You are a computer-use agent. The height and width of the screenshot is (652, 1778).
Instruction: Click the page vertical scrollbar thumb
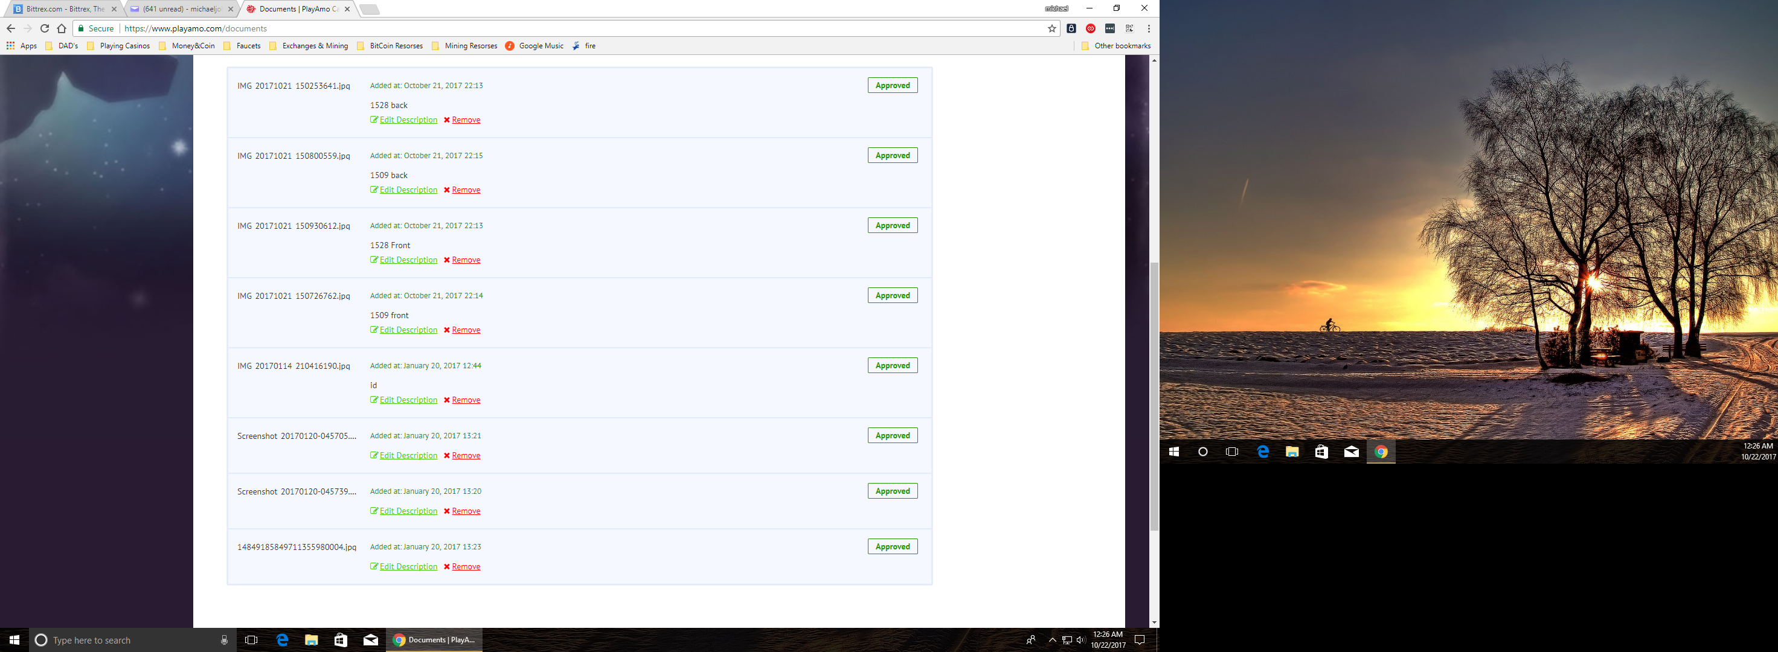pyautogui.click(x=1154, y=396)
